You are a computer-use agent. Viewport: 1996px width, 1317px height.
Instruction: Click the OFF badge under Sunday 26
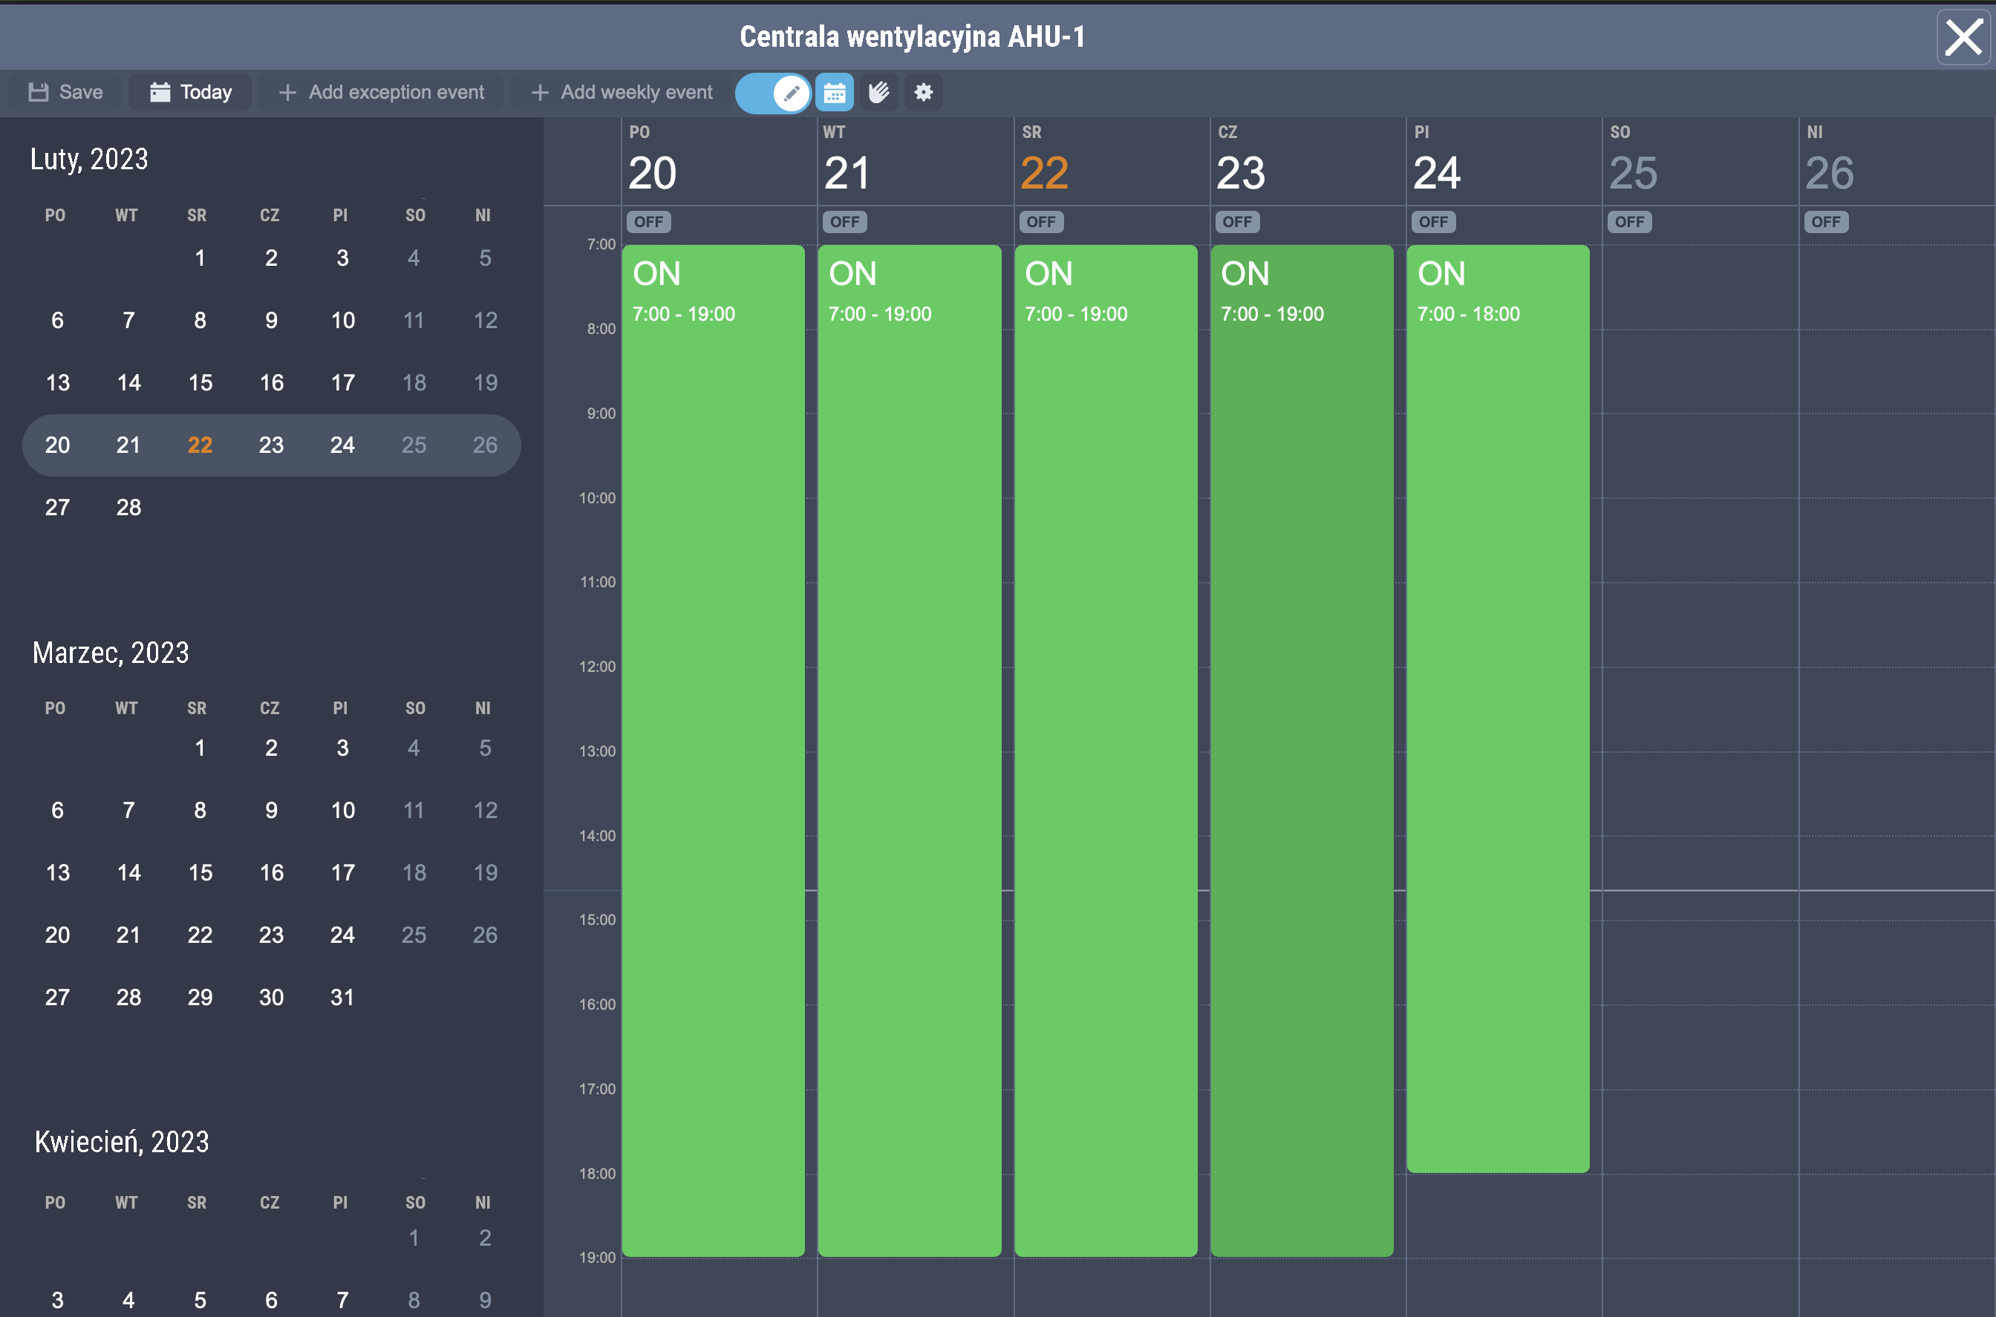1825,222
